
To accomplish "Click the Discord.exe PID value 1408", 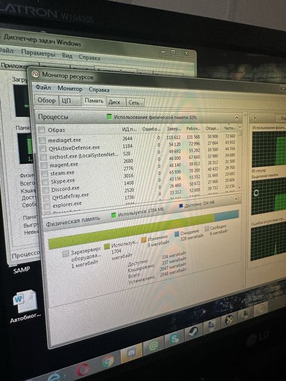I will pos(129,183).
